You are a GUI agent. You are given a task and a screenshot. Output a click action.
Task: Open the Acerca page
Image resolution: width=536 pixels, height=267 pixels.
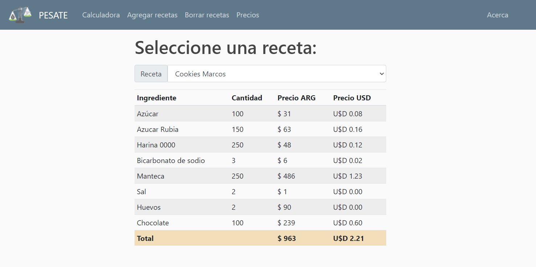point(497,15)
